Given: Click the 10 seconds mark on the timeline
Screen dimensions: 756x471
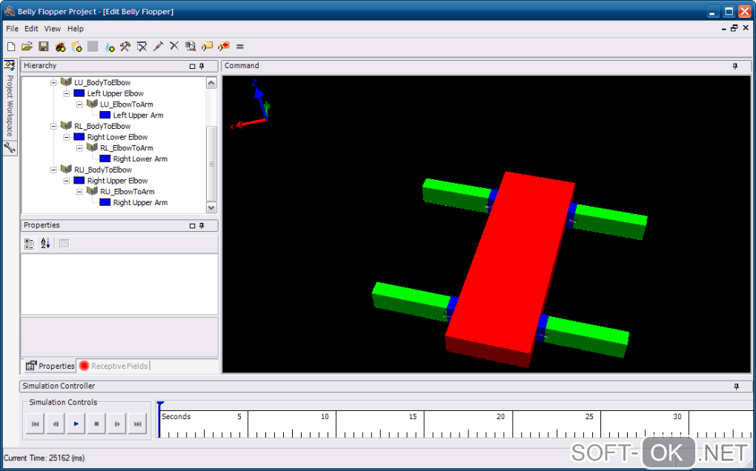Looking at the screenshot, I should click(325, 417).
